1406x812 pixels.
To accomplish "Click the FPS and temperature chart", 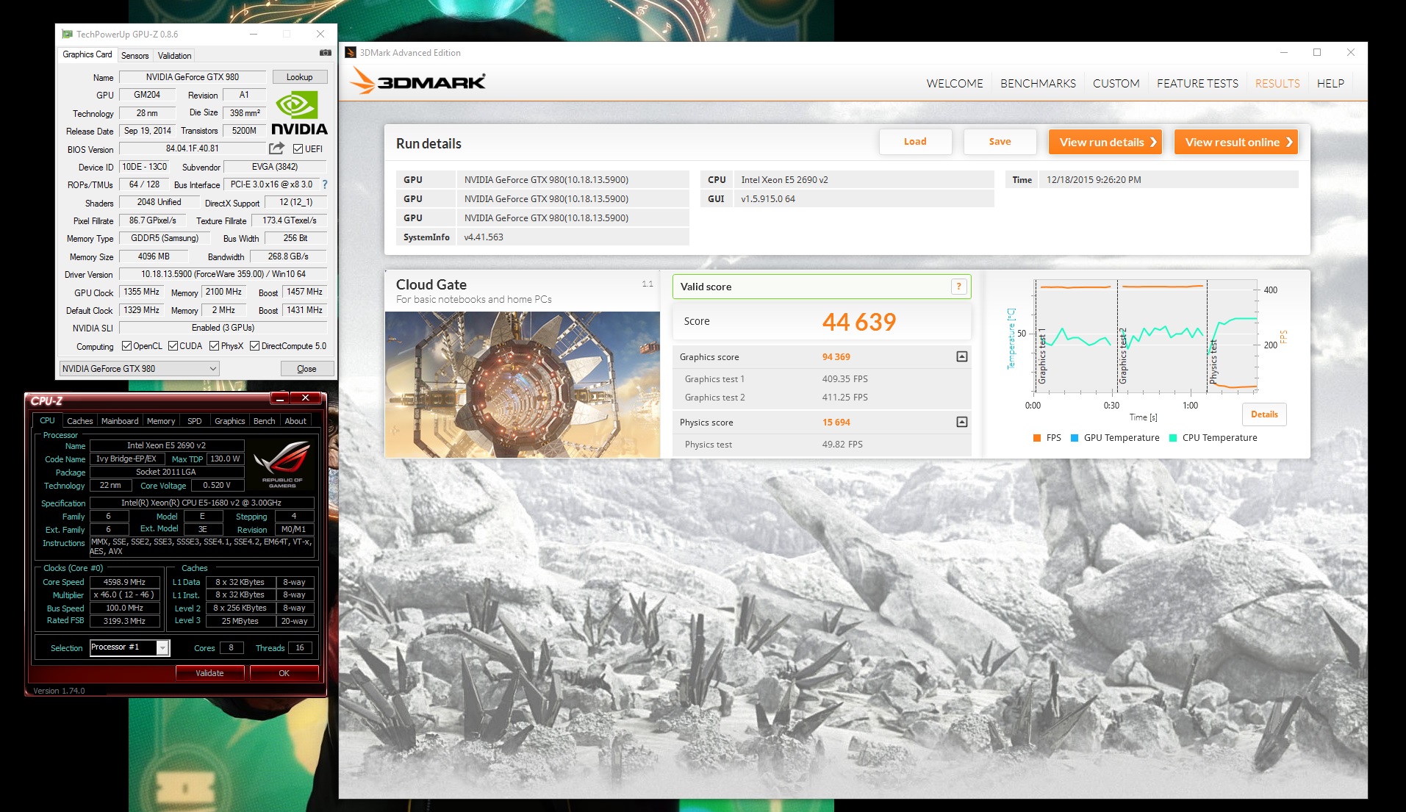I will pos(1147,336).
